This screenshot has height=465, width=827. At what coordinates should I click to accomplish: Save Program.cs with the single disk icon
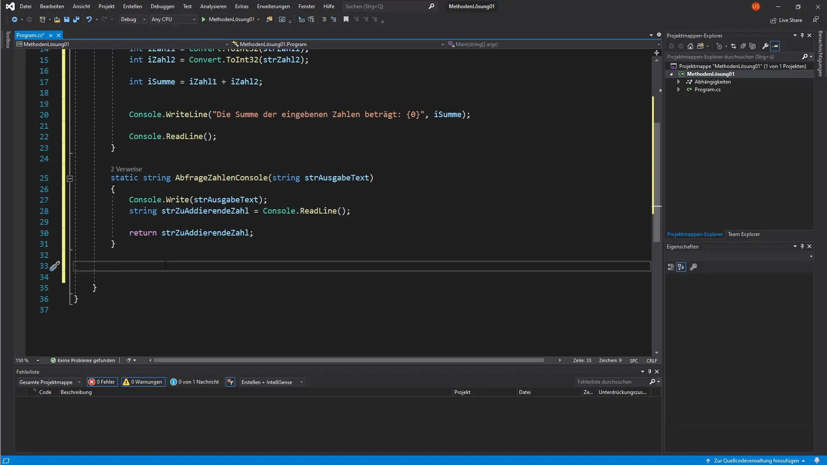(66, 19)
